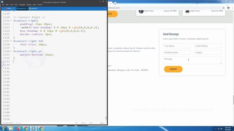This screenshot has width=234, height=131.
Task: Open the Chrome three-dot menu
Action: click(233, 8)
